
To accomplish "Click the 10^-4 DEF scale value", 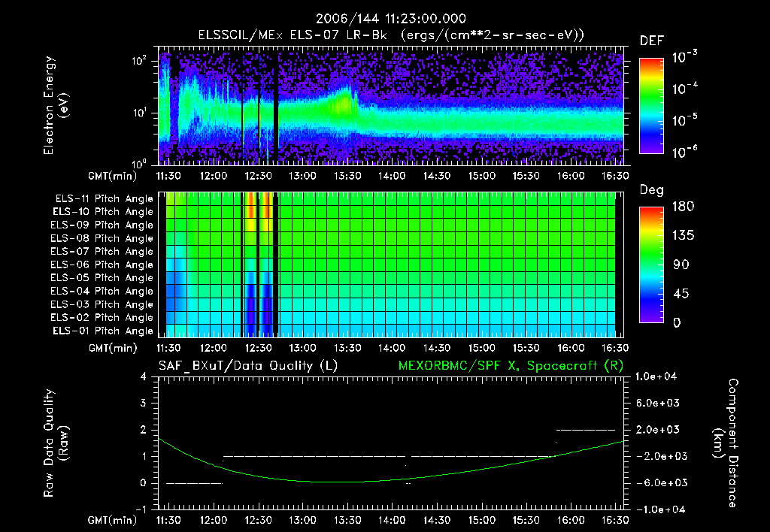I will click(x=684, y=89).
